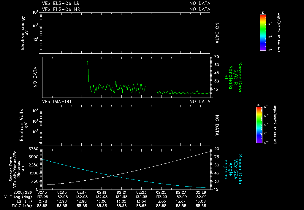Screen dimensions: 304x210
Task: Click LST value '12.78'
Action: [42, 201]
